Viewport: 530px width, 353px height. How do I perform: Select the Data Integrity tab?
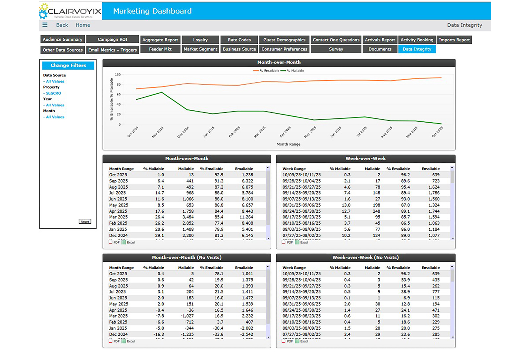[417, 49]
